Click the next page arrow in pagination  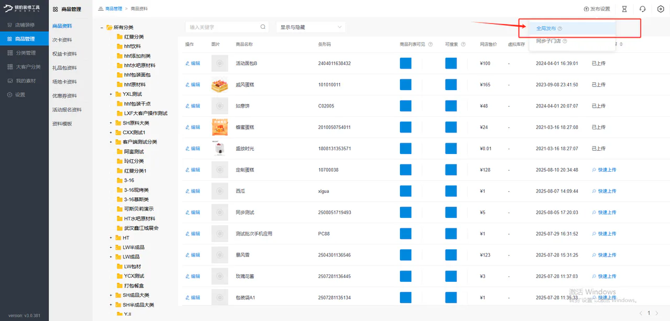[x=657, y=313]
